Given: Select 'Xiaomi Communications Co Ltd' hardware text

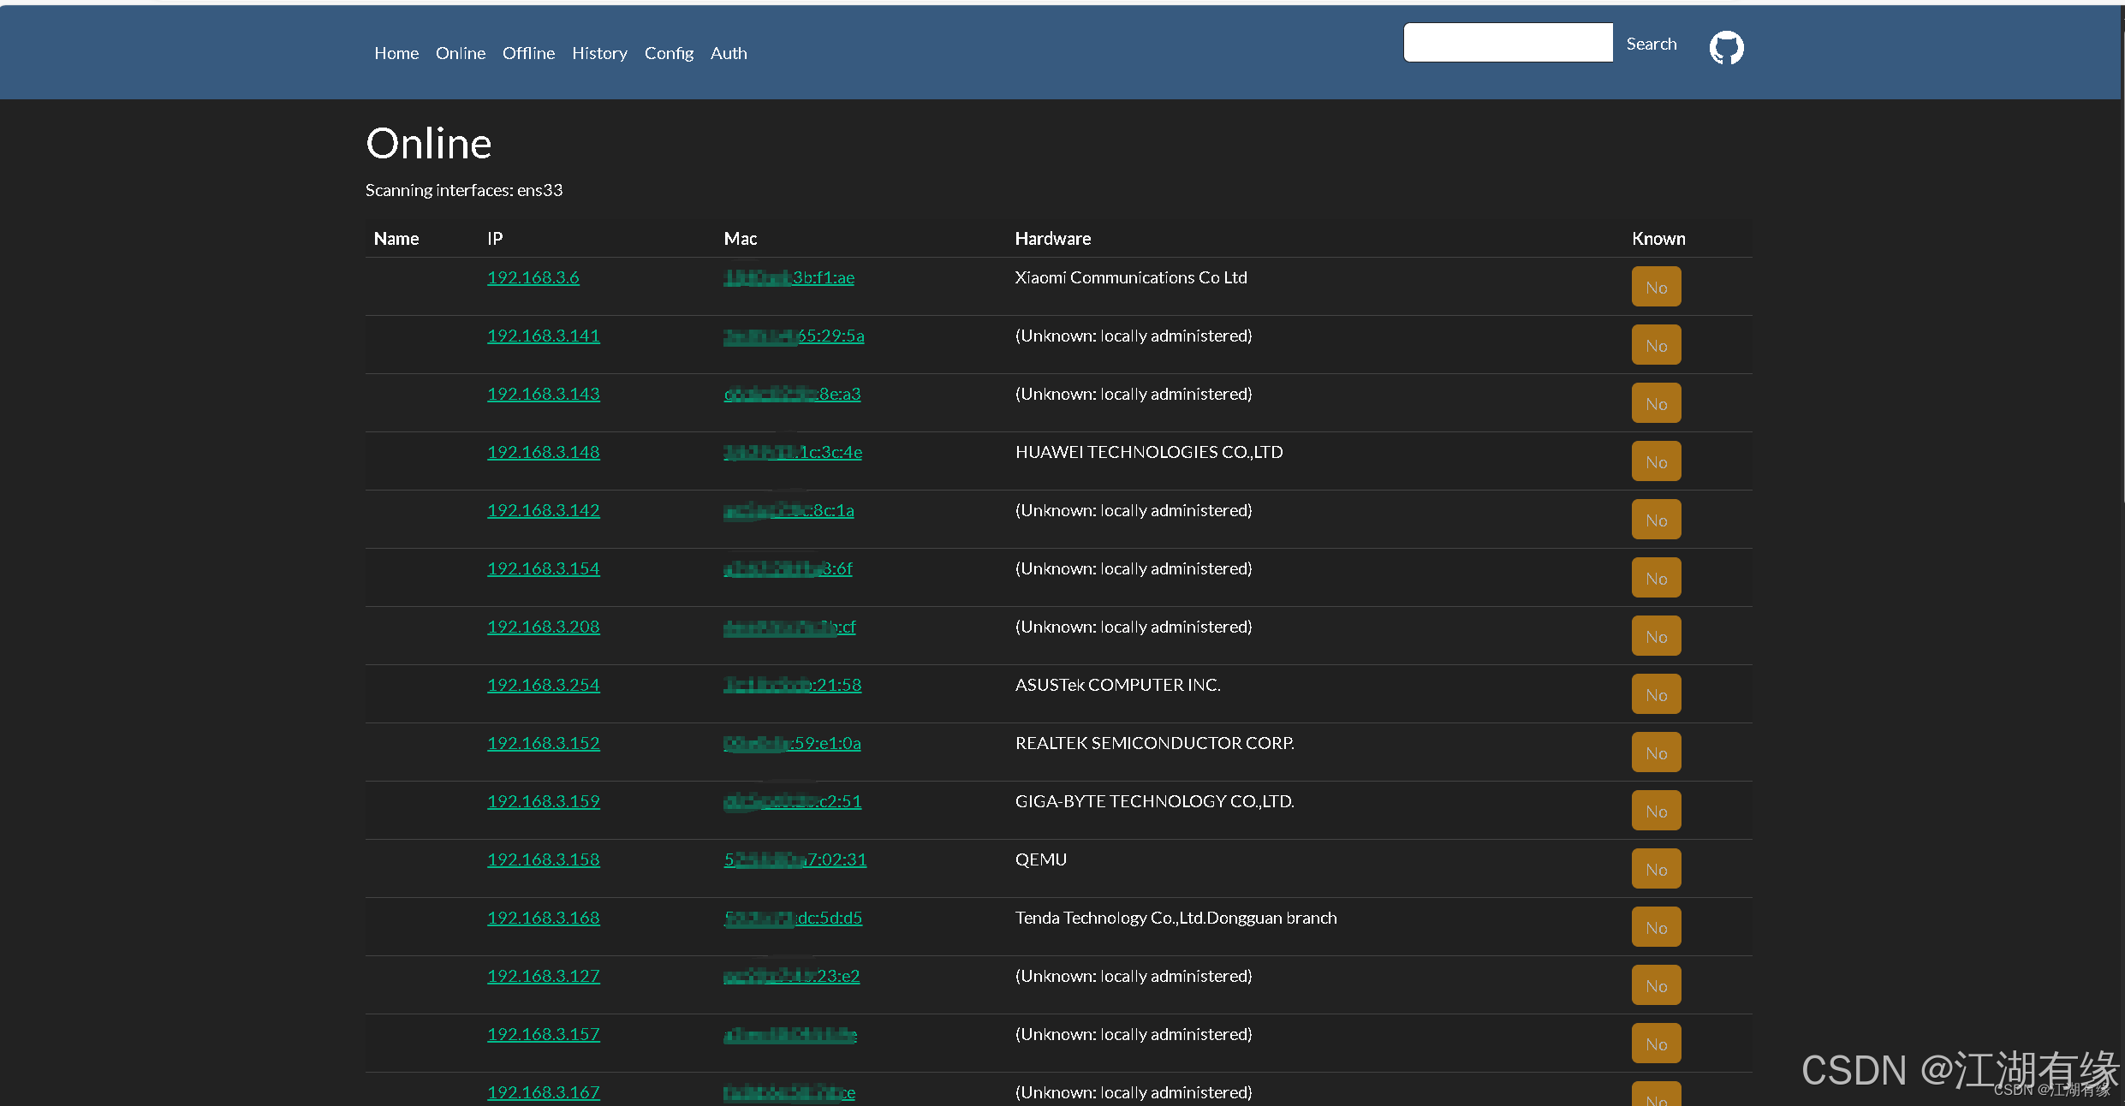Looking at the screenshot, I should point(1131,277).
